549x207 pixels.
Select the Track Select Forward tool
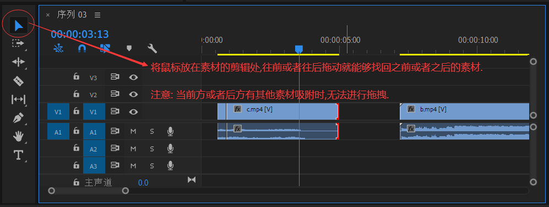pyautogui.click(x=18, y=43)
